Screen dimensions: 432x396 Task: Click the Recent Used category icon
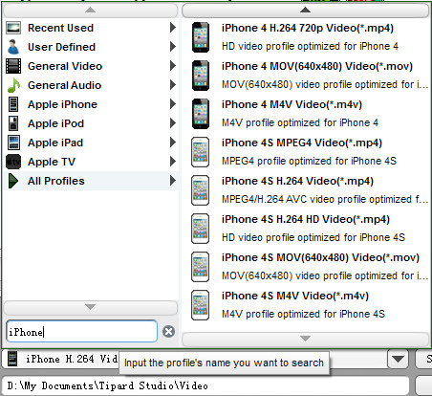click(x=13, y=28)
